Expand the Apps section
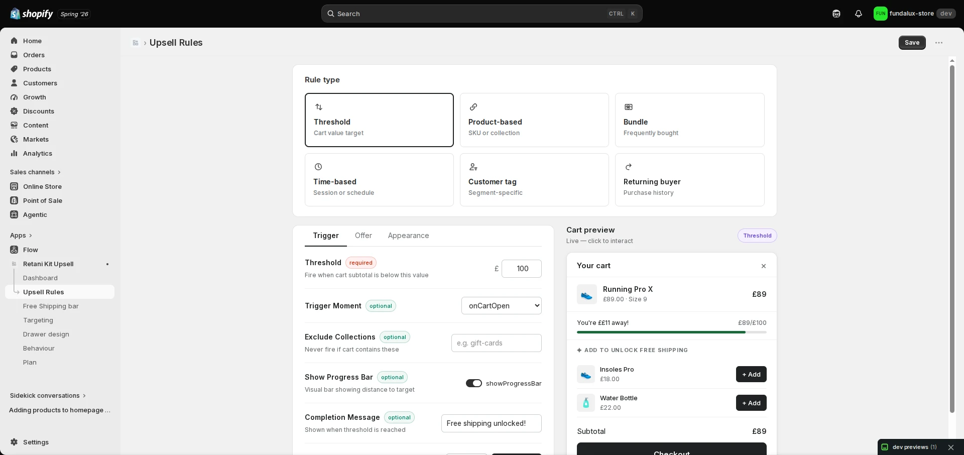Viewport: 964px width, 455px height. [x=21, y=235]
